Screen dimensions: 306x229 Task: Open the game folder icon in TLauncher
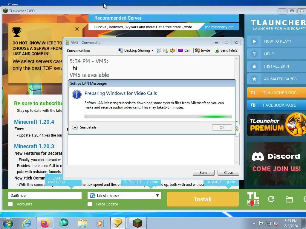(289, 199)
